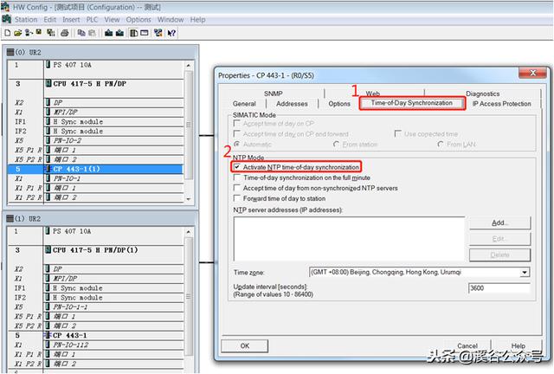Screen dimensions: 554x374
Task: Click the Delete button
Action: click(x=500, y=255)
